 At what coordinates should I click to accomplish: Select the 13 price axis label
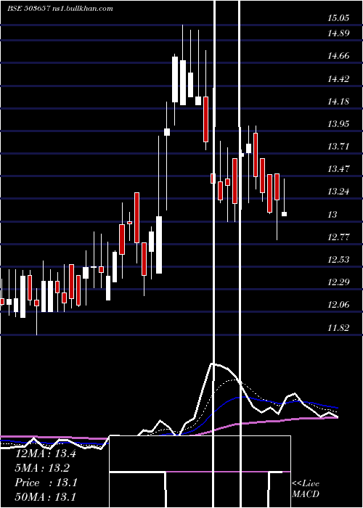pos(333,215)
